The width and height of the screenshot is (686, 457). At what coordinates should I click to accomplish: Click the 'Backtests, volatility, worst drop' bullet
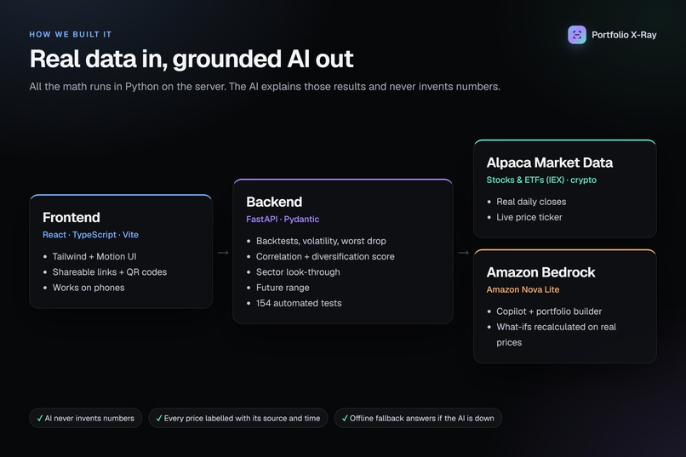321,241
